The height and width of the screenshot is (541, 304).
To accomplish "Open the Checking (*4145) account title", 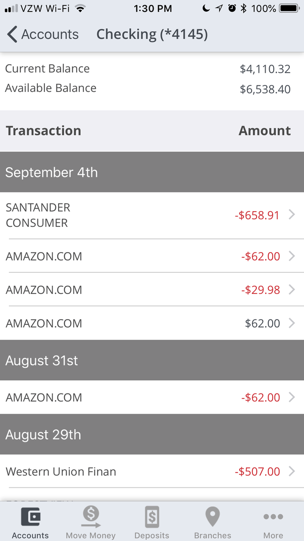I will coord(152,34).
